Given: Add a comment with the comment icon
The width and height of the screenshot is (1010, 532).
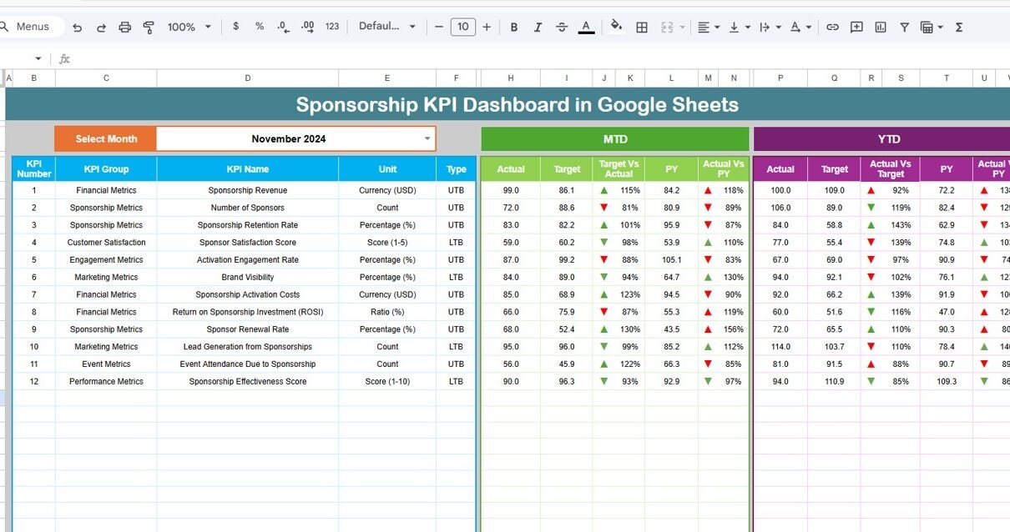Looking at the screenshot, I should click(856, 27).
